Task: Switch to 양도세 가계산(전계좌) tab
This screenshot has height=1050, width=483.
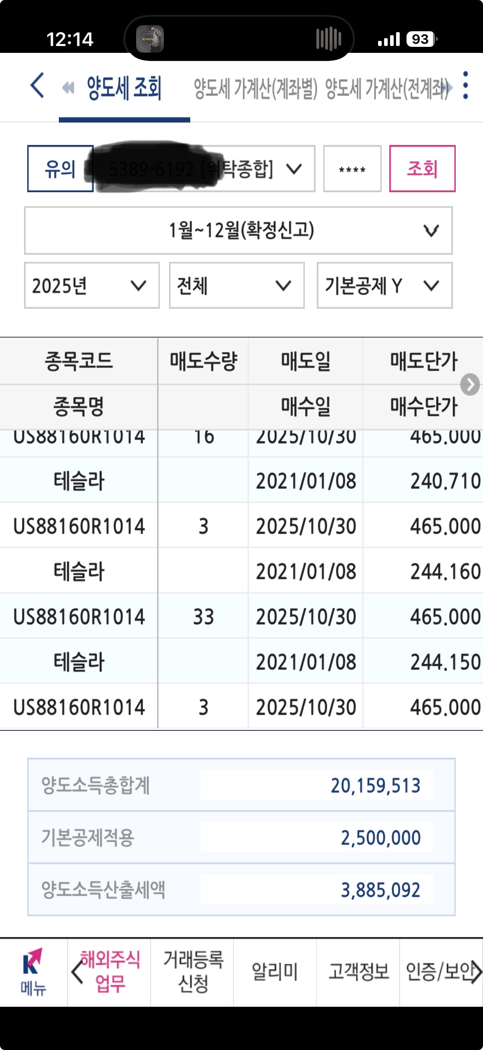Action: [x=385, y=89]
